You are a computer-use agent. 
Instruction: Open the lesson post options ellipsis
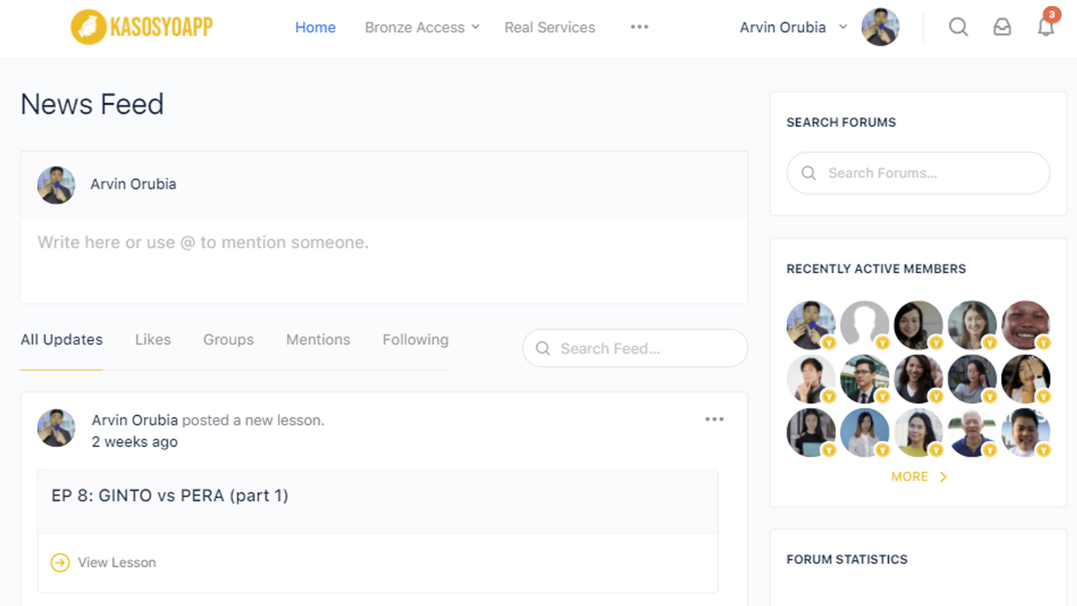coord(714,419)
